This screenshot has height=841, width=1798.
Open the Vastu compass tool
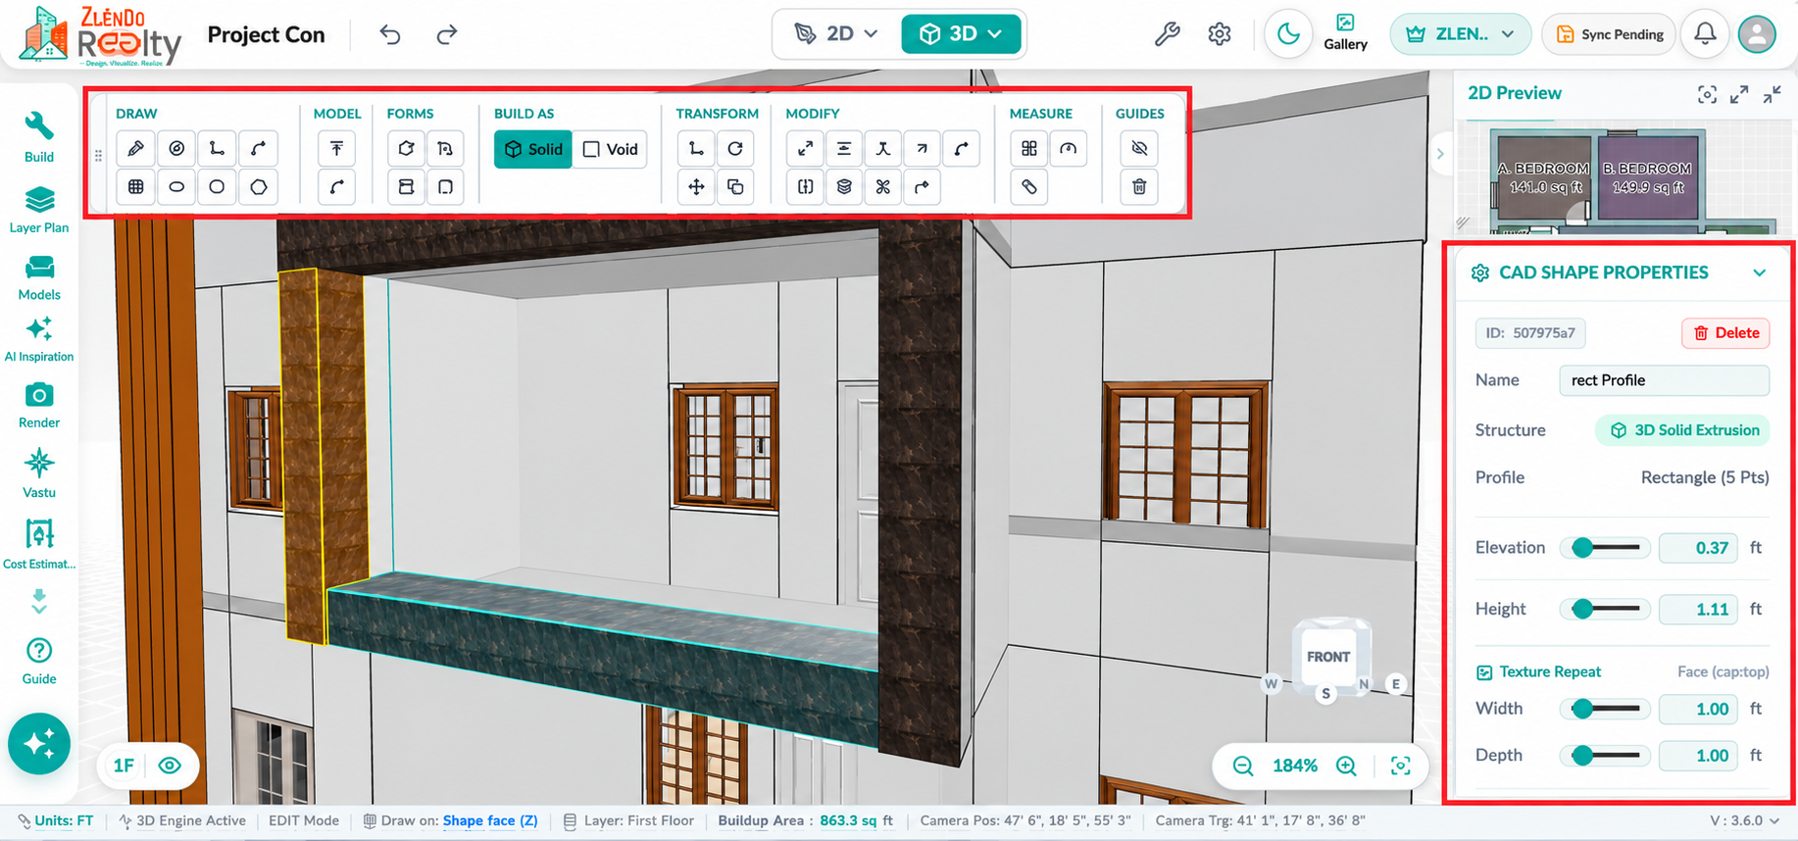click(39, 474)
